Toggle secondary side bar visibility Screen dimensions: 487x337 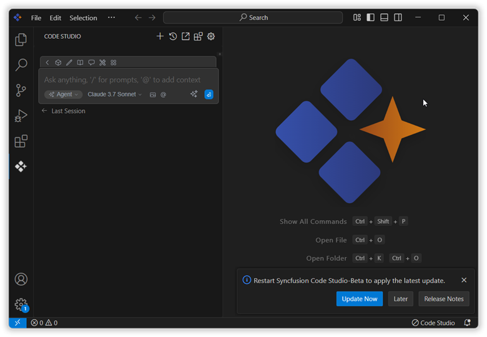point(398,18)
